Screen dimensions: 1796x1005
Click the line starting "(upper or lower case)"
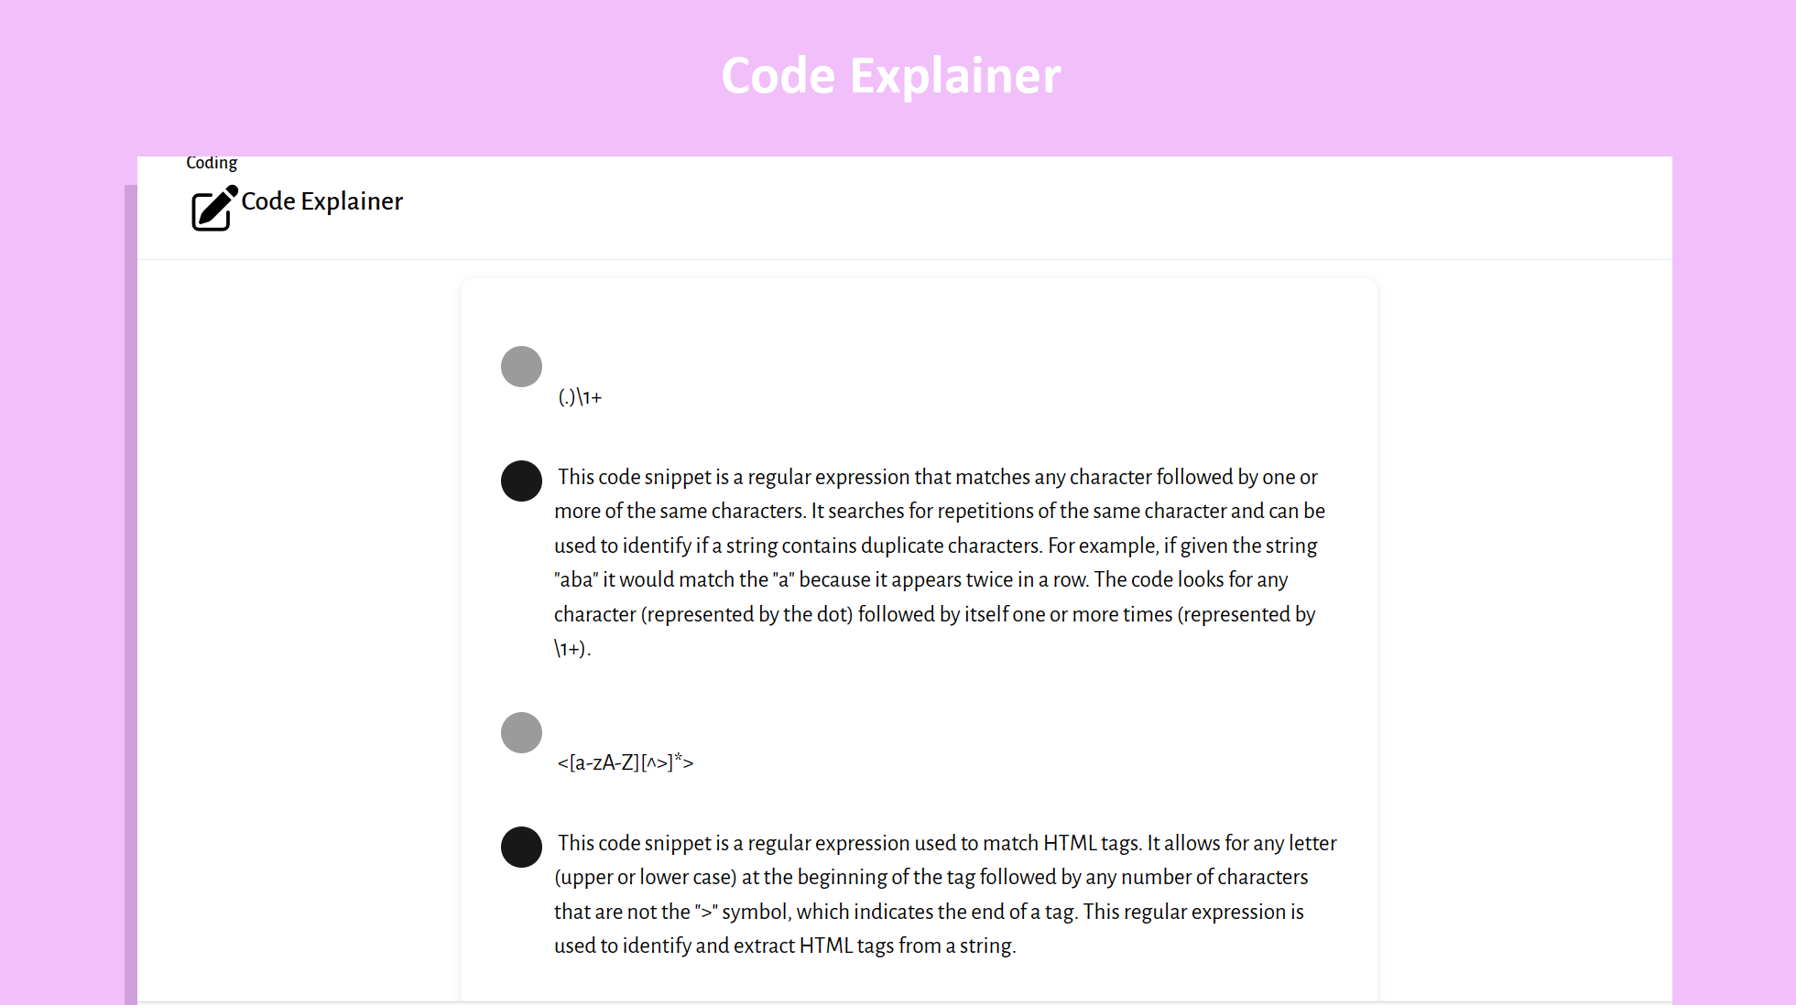click(931, 877)
